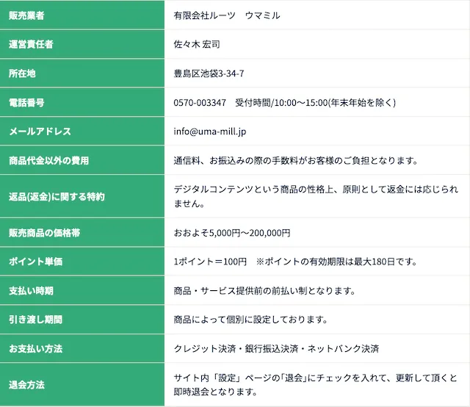
Task: Click price range おおよそ5,000円〜200,000円
Action: [x=232, y=233]
